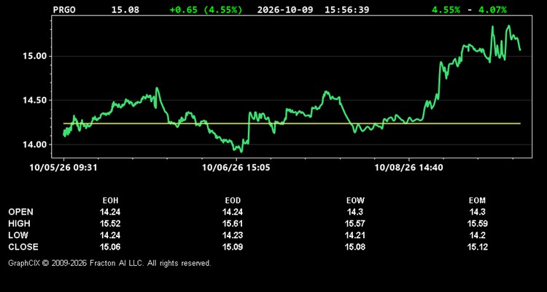Click the EOW high value 15.57
The width and height of the screenshot is (547, 292).
pos(355,223)
